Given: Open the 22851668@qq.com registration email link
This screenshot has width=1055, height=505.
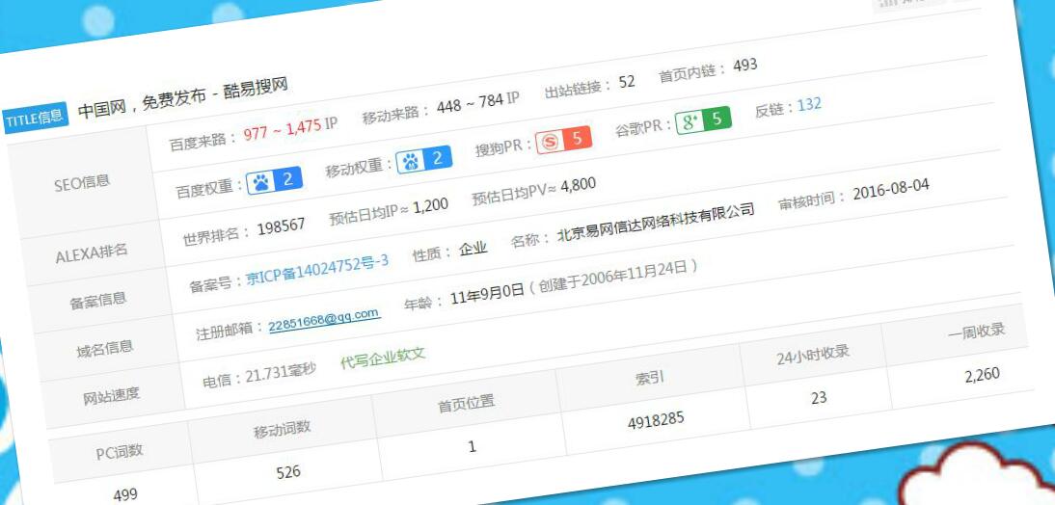Looking at the screenshot, I should pos(324,319).
